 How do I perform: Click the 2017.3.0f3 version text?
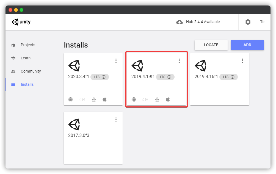tap(79, 135)
